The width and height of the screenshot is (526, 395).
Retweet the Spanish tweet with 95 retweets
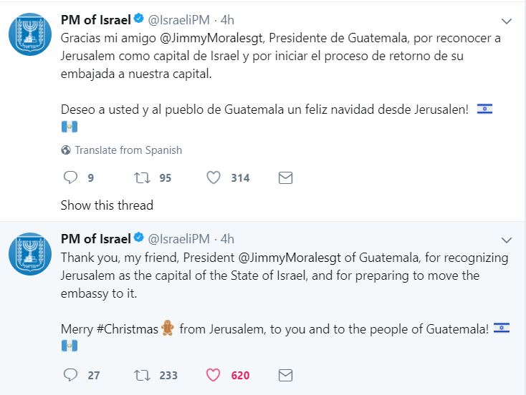(142, 177)
